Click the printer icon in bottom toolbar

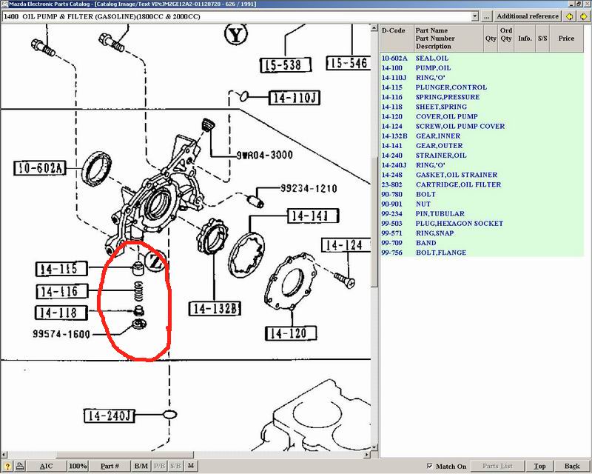tap(20, 466)
